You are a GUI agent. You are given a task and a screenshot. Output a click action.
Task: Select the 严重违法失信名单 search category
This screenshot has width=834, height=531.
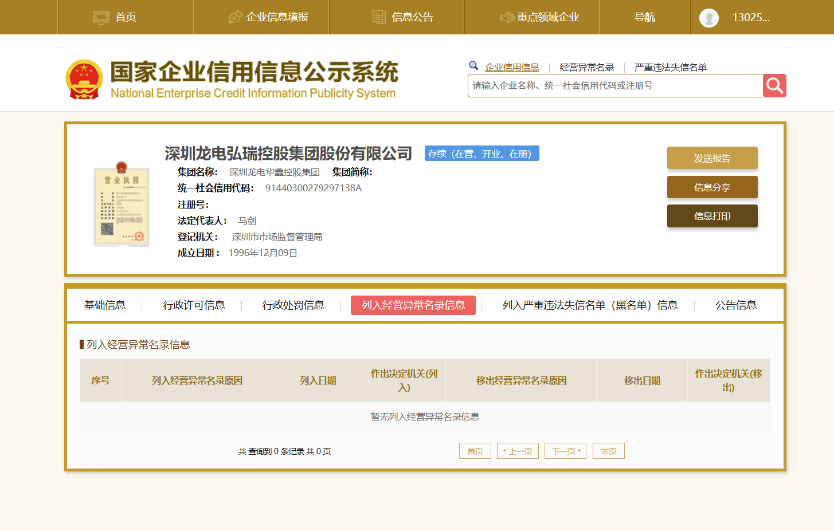pos(670,67)
